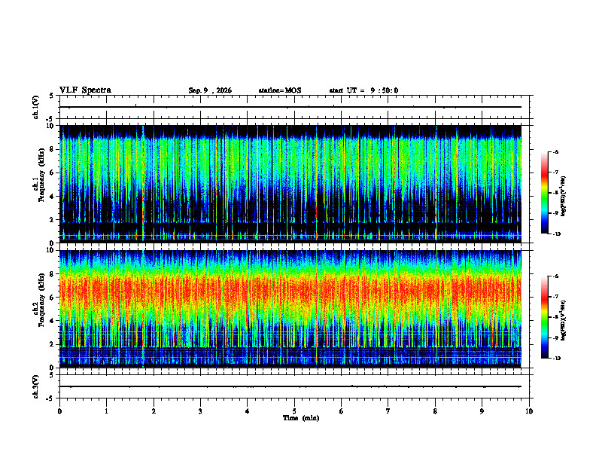
Task: Click the 5 minute tick on time axis
Action: pos(294,411)
